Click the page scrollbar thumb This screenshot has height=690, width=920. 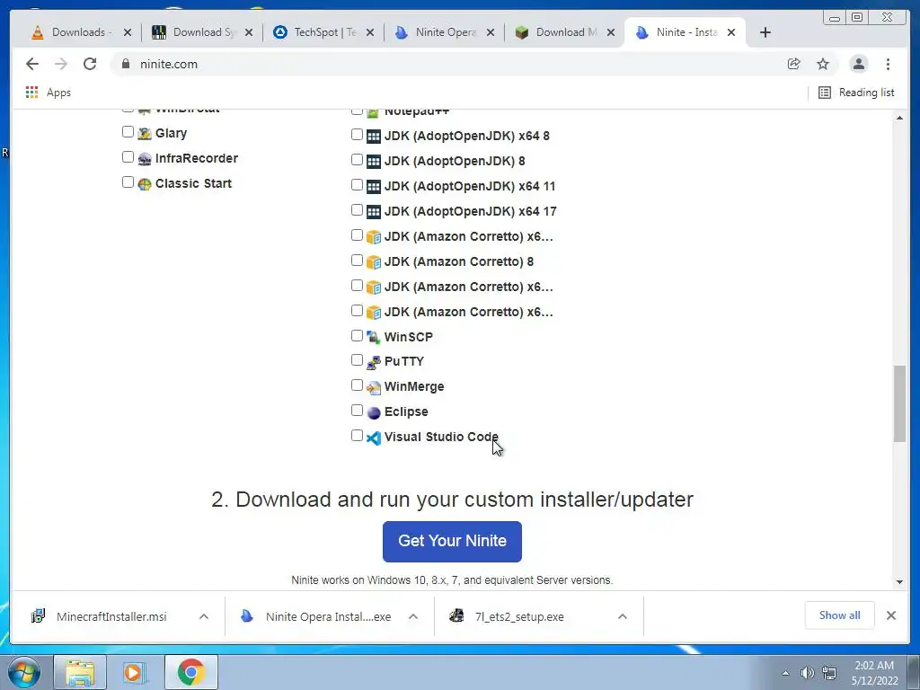click(900, 403)
